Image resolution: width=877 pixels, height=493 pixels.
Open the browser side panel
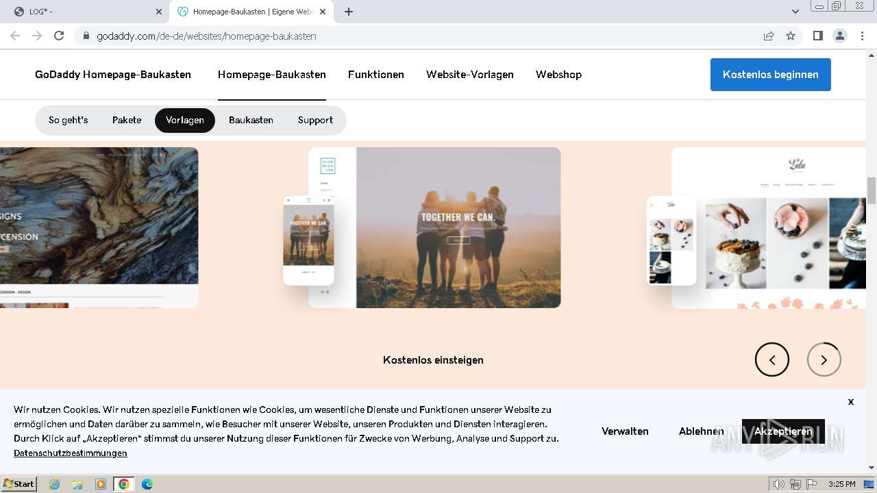point(817,36)
